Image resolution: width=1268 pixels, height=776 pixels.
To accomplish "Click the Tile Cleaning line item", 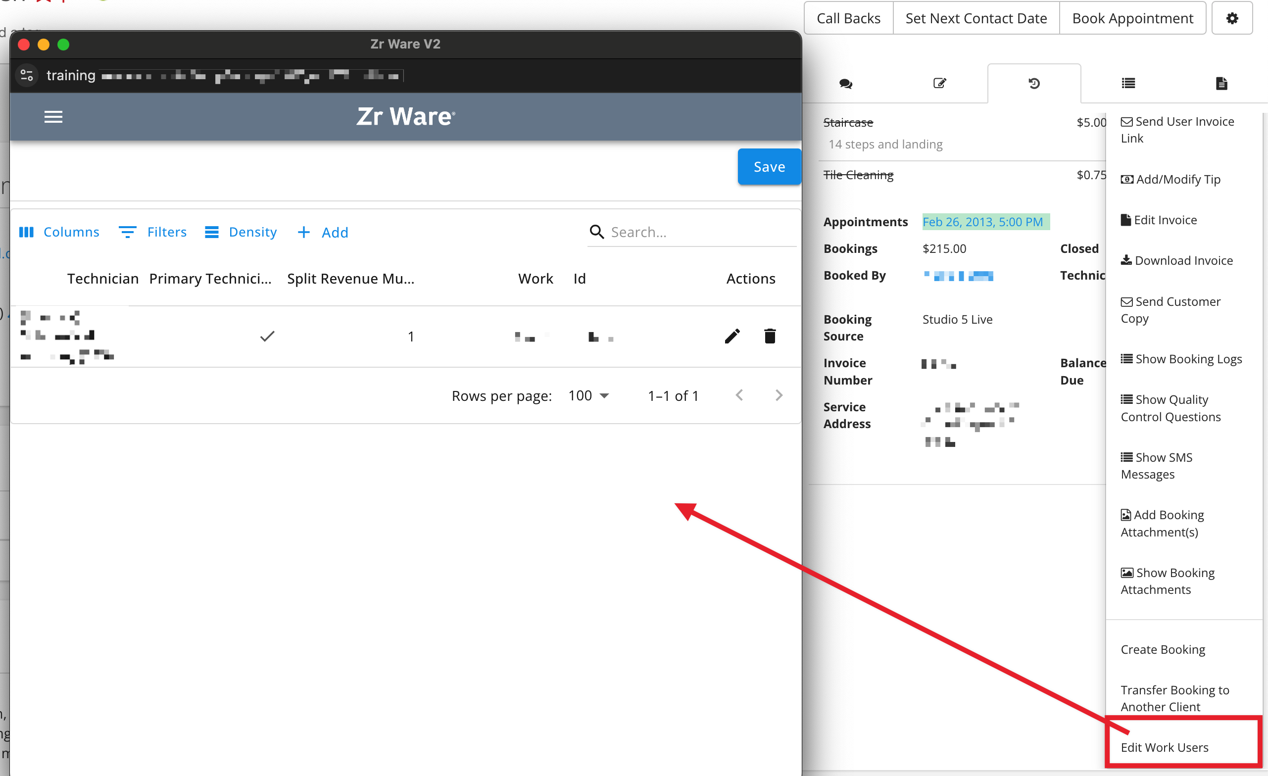I will (858, 175).
